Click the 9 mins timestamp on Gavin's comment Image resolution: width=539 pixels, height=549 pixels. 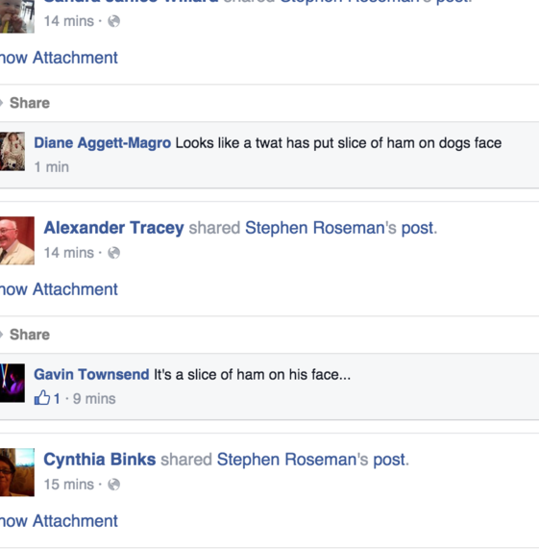[94, 399]
